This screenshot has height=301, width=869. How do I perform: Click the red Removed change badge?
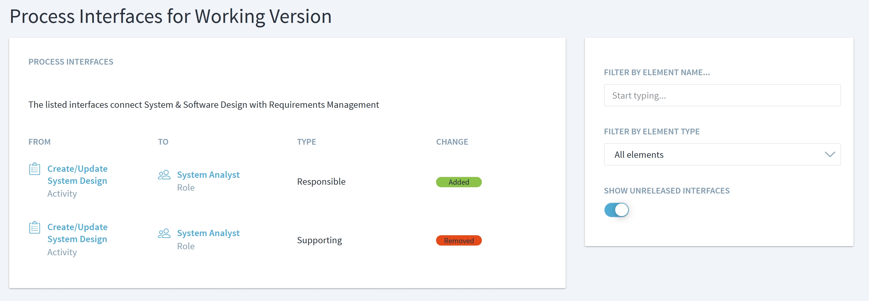coord(458,241)
